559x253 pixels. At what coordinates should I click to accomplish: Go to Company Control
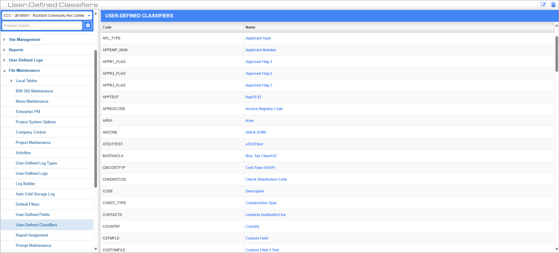(31, 132)
